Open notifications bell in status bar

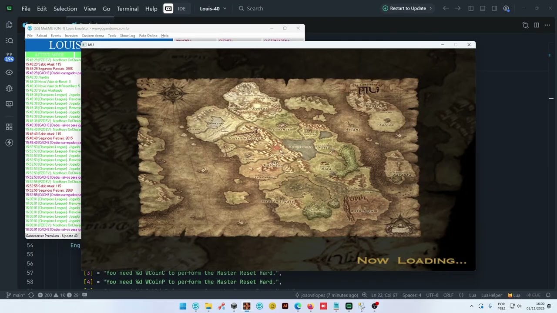point(548,295)
